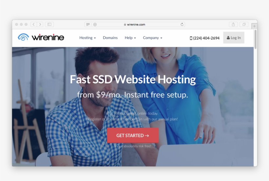Open Reader view icon in address bar

[x=88, y=25]
